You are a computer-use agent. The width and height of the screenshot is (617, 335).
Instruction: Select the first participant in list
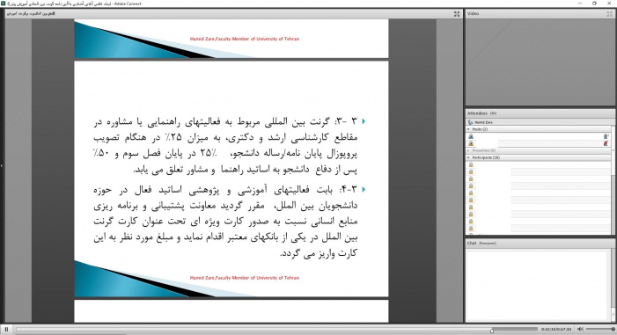coord(539,164)
